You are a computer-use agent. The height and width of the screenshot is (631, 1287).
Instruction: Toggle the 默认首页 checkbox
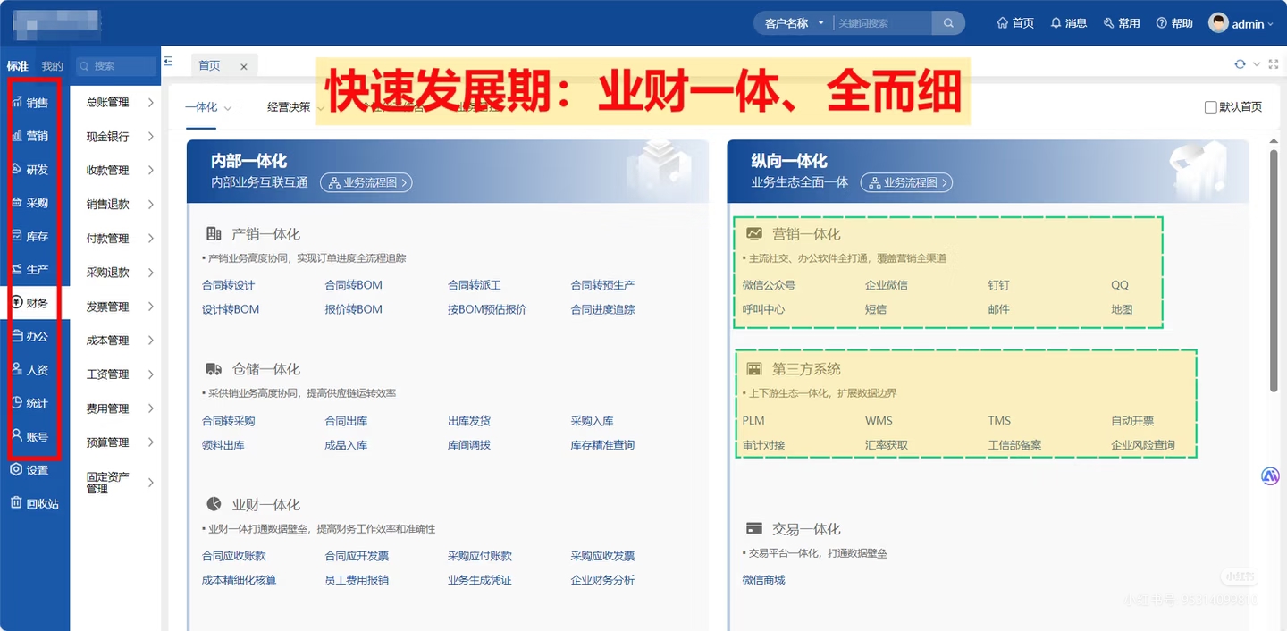click(1211, 107)
